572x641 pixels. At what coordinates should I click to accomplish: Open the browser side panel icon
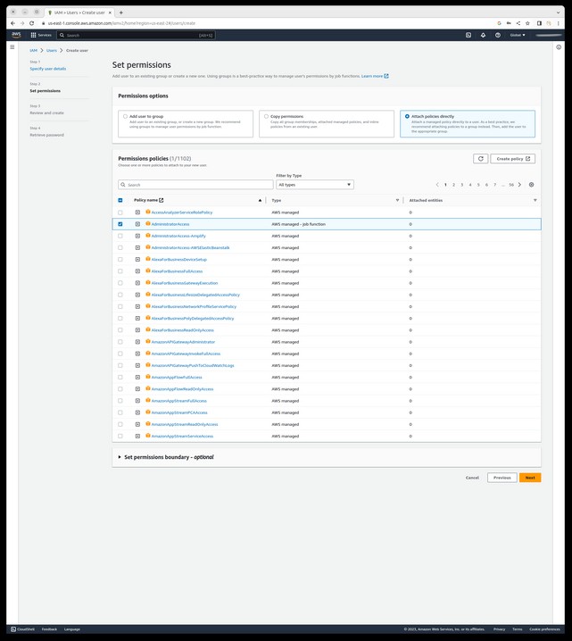539,23
